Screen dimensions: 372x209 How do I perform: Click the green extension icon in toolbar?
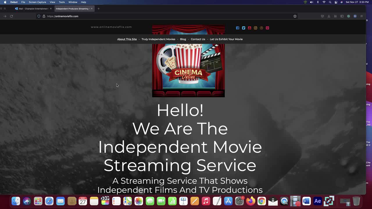click(x=348, y=16)
